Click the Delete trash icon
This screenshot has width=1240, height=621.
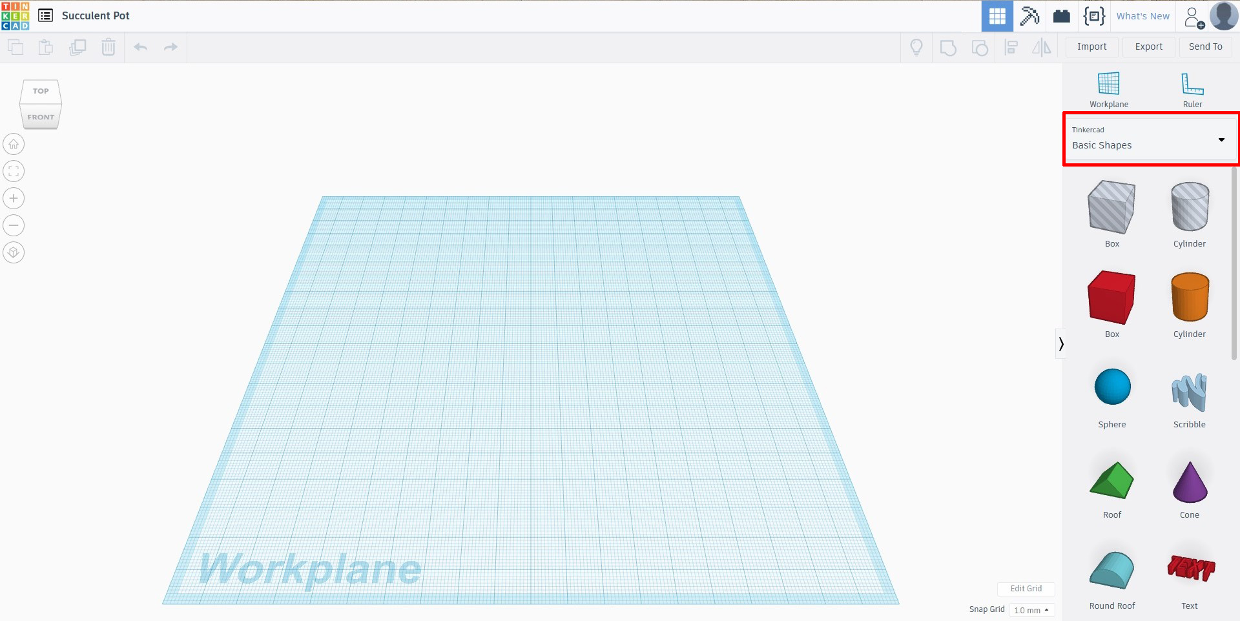pyautogui.click(x=108, y=47)
